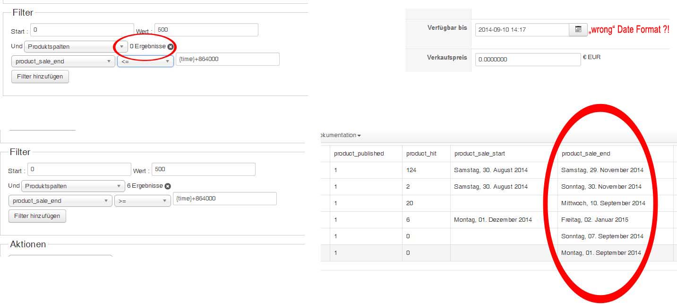Open the "<=" comparison operator dropdown
The image size is (677, 304).
click(145, 61)
